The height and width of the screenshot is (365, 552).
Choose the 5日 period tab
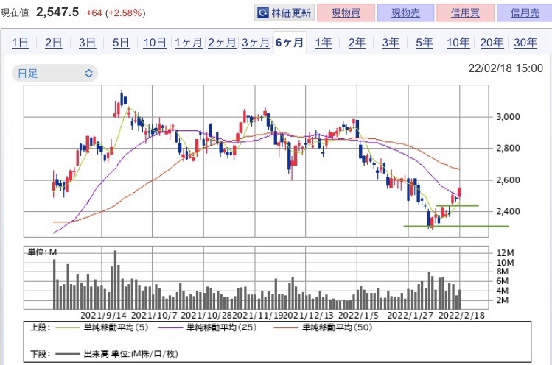click(121, 43)
